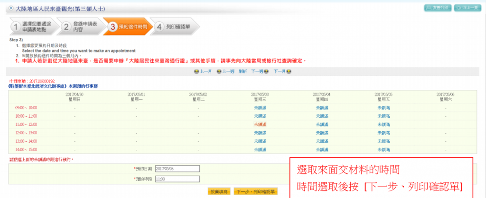Book Wednesday 2017/05/03 13:00~14:00 未額滿 slot

(x=260, y=141)
